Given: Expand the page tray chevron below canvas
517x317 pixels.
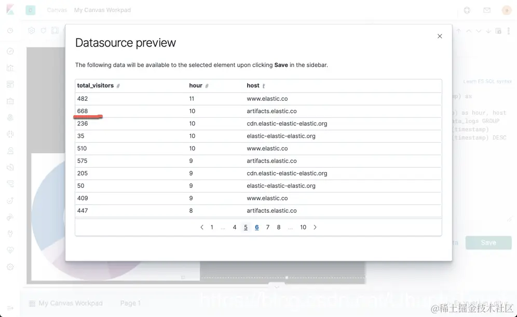Looking at the screenshot, I should (277, 286).
